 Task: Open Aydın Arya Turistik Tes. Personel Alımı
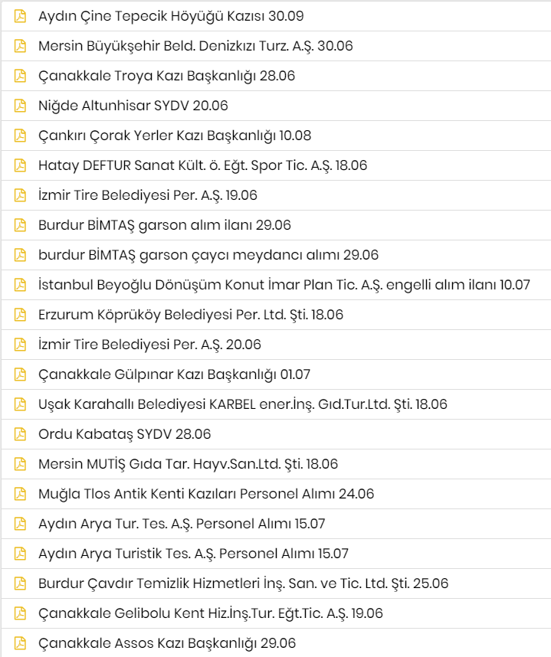pos(193,554)
